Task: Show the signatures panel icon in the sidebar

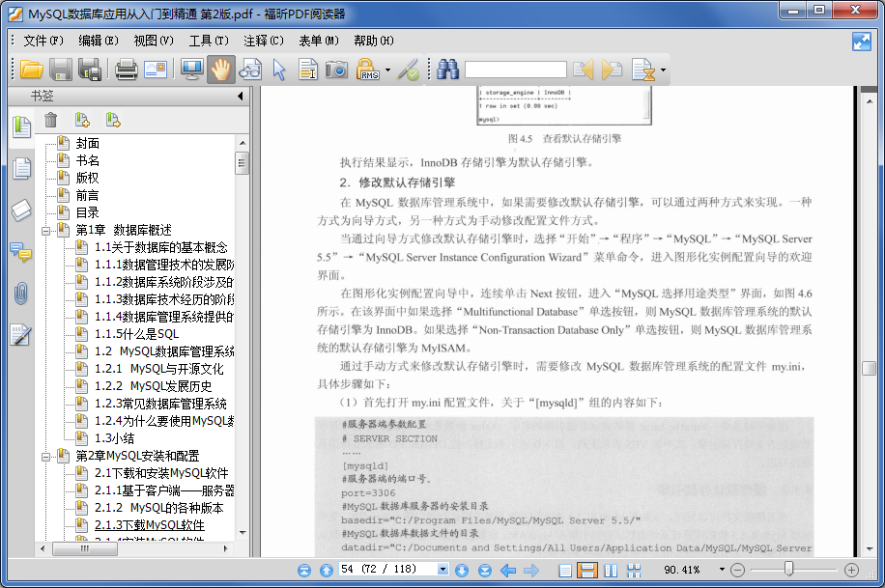Action: (x=21, y=335)
